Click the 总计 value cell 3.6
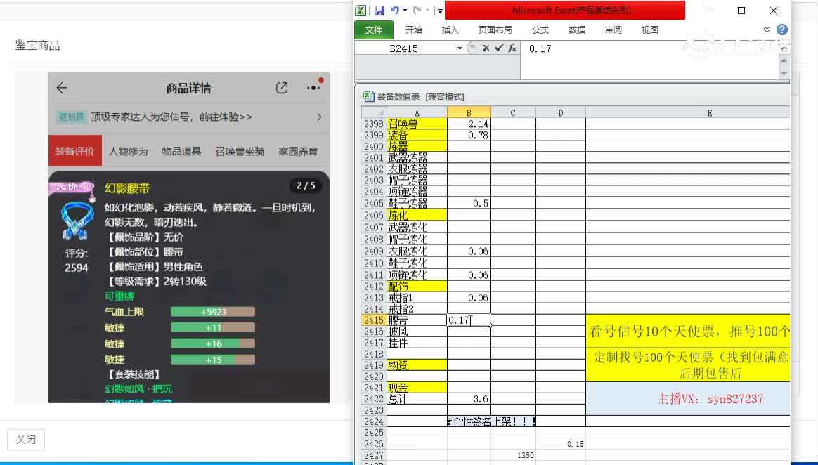Viewport: 818px width, 465px height. [469, 399]
